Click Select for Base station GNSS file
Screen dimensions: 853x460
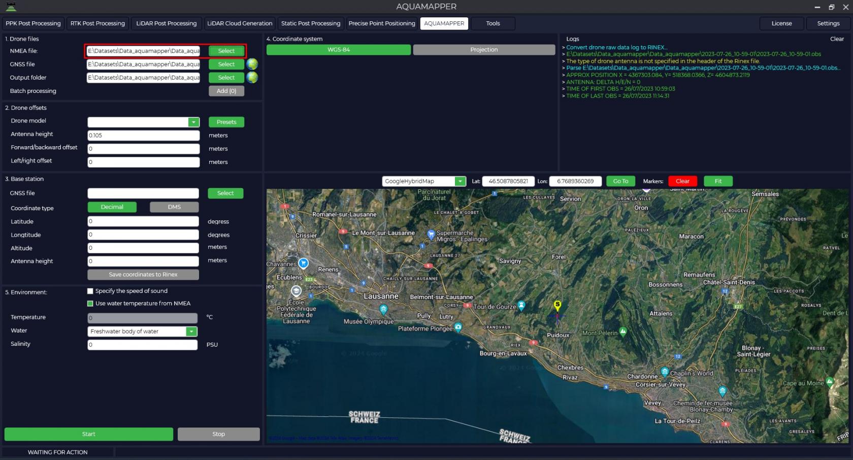(x=225, y=193)
